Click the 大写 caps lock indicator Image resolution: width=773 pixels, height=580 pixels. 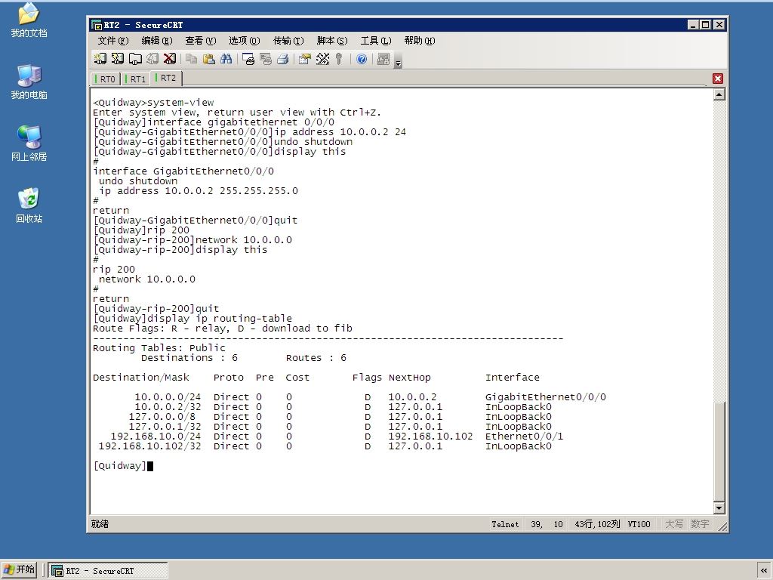point(674,524)
